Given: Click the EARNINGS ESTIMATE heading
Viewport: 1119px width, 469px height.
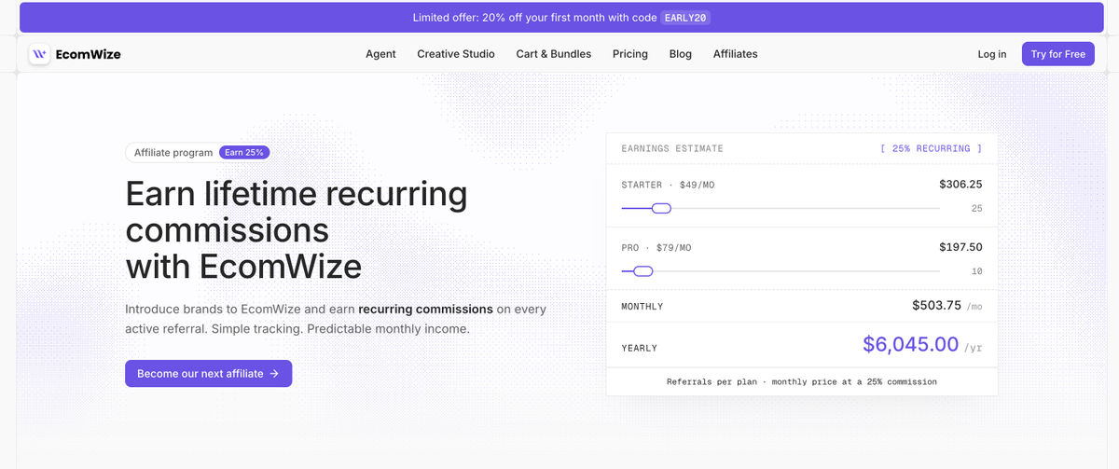Looking at the screenshot, I should coord(672,148).
